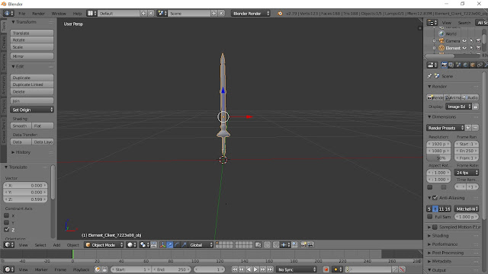Open the Render tab icon in the properties editor

tap(444, 65)
